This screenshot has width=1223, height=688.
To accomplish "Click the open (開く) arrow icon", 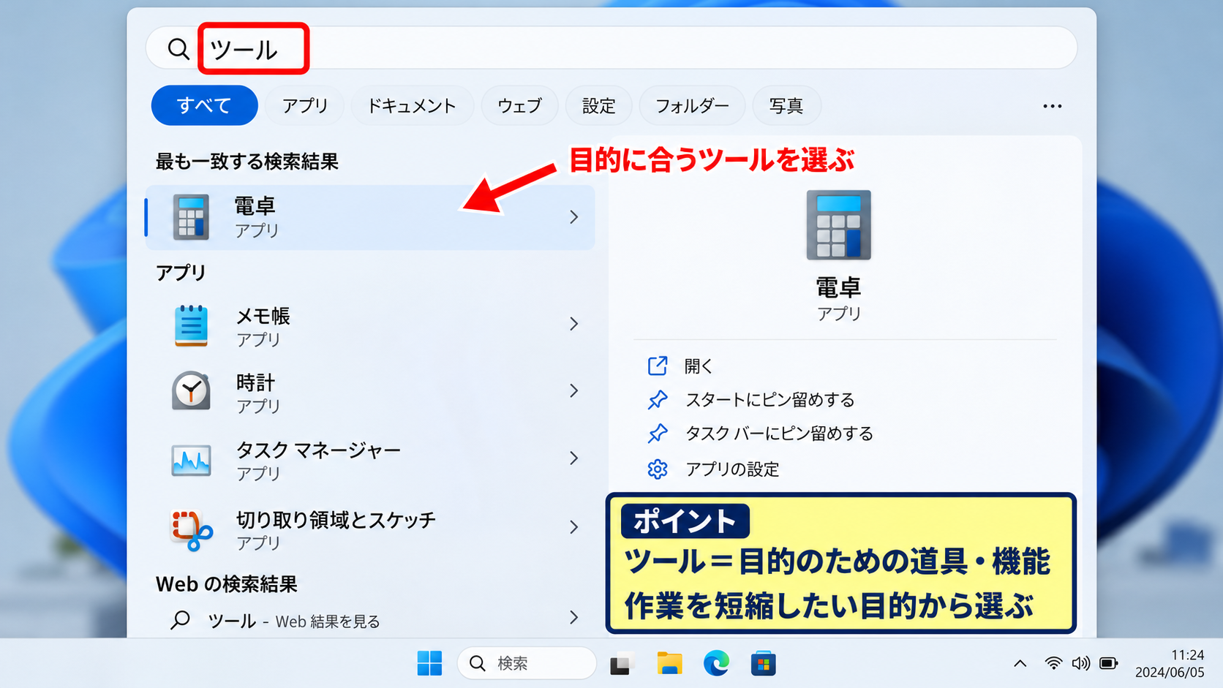I will click(x=658, y=366).
